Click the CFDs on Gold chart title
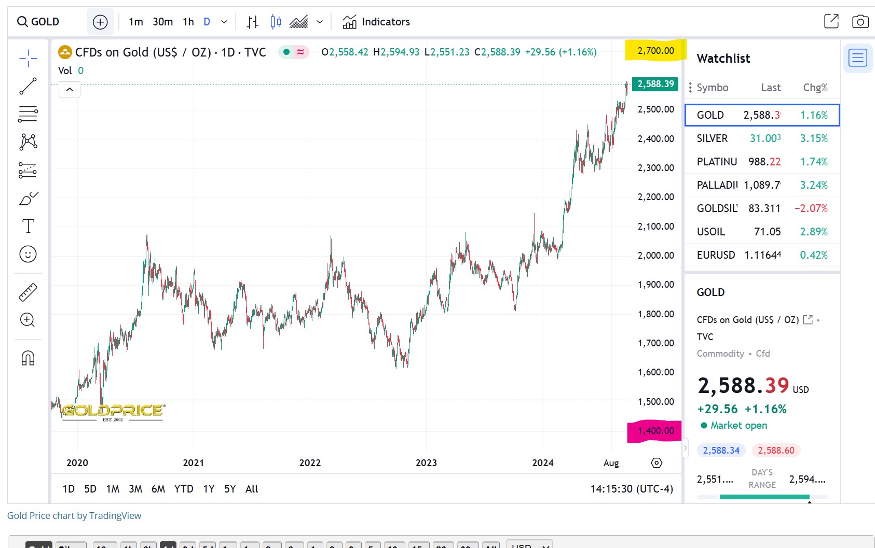The width and height of the screenshot is (875, 548). (x=170, y=52)
